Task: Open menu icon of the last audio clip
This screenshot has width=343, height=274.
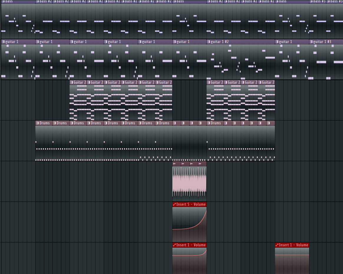Action: (200, 164)
